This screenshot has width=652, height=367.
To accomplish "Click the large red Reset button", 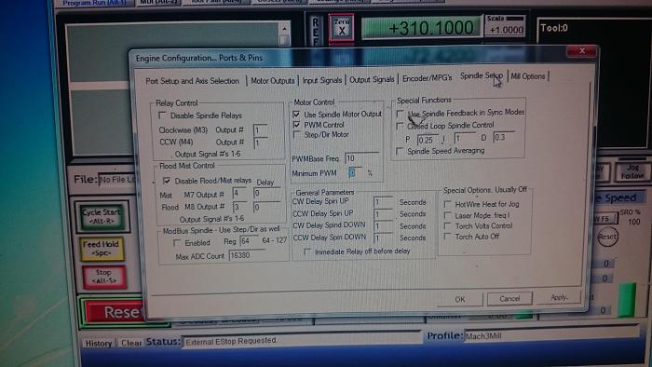I will pos(115,312).
